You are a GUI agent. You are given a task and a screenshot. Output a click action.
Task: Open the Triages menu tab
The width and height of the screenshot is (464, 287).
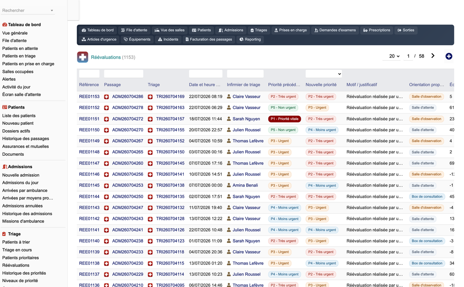pyautogui.click(x=259, y=30)
